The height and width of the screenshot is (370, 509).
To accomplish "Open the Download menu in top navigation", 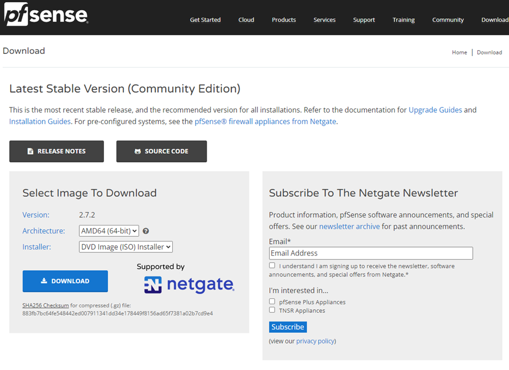I will 494,20.
